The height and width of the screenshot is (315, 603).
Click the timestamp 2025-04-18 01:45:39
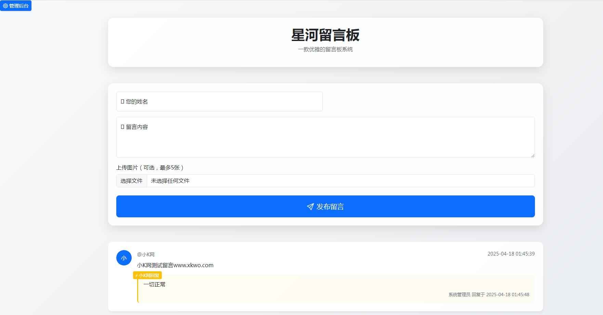[511, 254]
